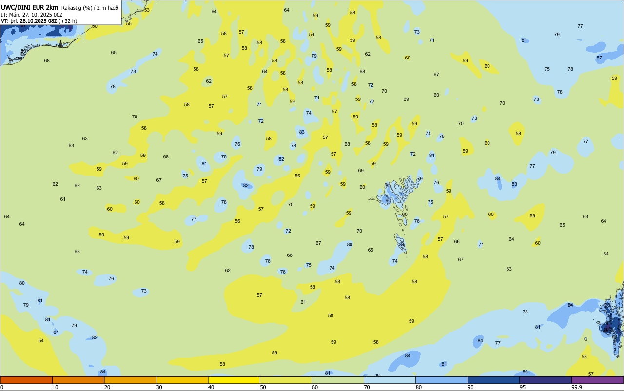The width and height of the screenshot is (624, 391).
Task: Click the 90–95 dark blue legend segment
Action: tap(493, 380)
